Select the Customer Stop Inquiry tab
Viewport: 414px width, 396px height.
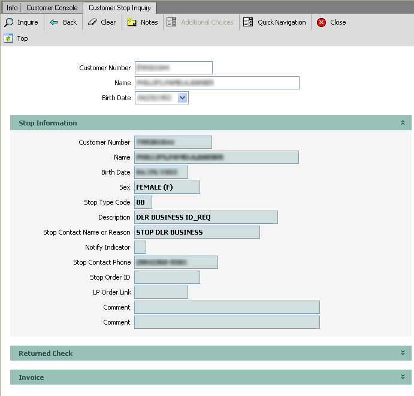pyautogui.click(x=120, y=8)
